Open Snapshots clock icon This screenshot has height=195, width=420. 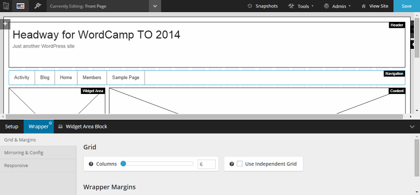[x=250, y=6]
